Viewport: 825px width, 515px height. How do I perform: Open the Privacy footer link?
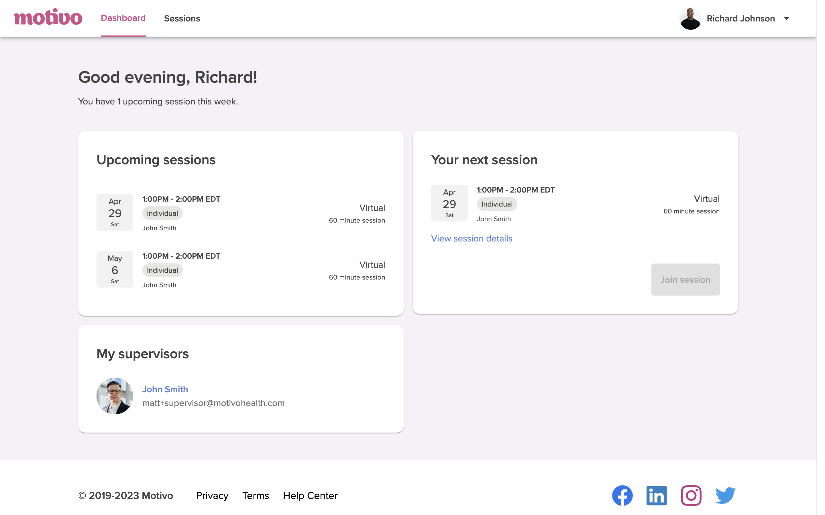pos(212,496)
